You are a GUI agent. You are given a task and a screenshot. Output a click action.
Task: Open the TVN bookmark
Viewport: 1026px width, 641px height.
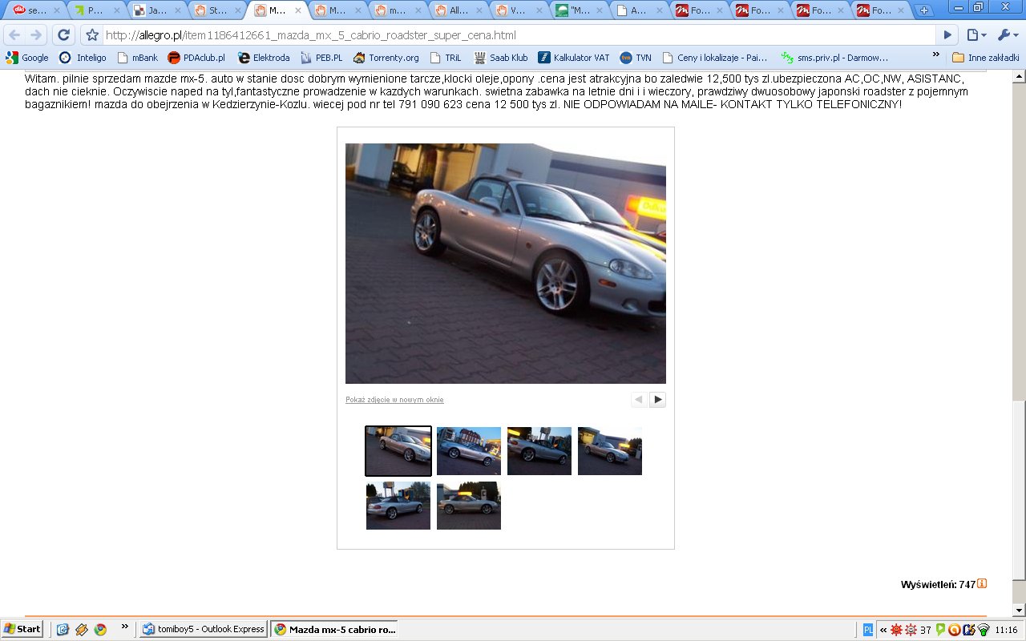point(636,58)
